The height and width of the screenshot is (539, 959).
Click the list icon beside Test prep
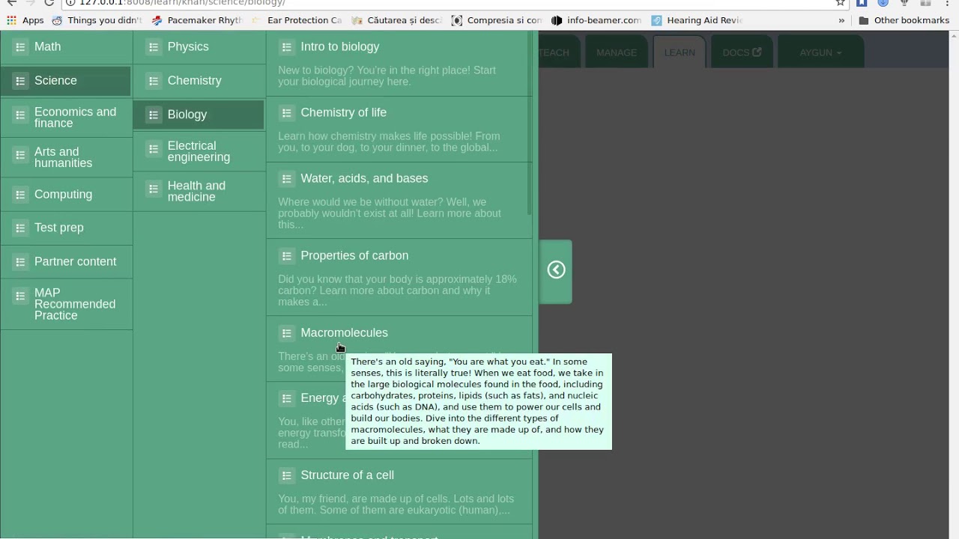click(x=20, y=228)
